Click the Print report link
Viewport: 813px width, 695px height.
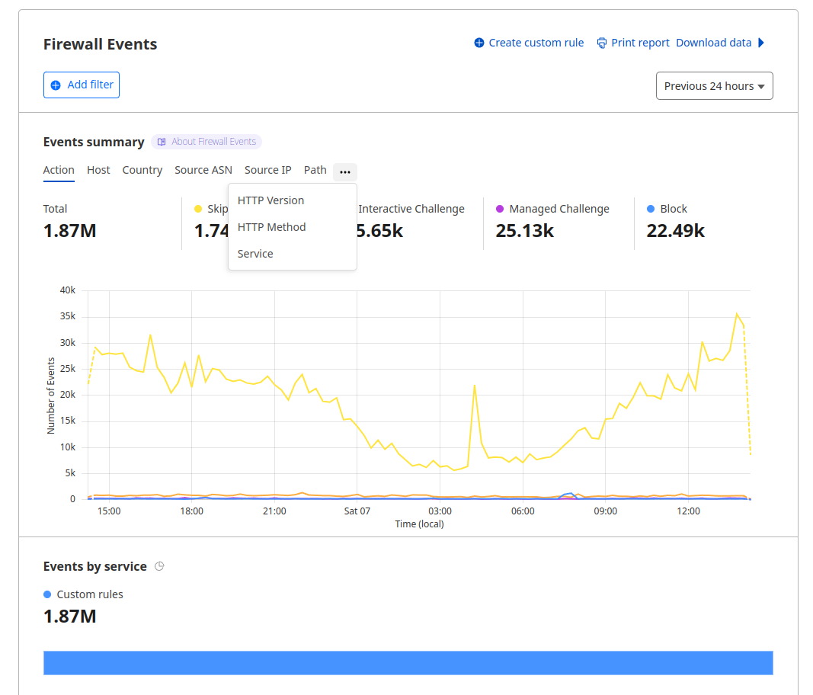(x=640, y=43)
